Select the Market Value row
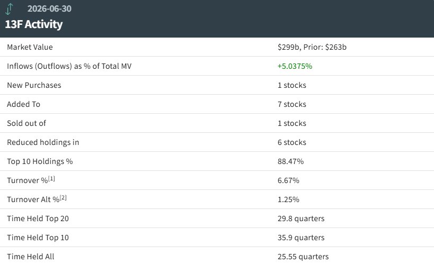 pos(217,47)
